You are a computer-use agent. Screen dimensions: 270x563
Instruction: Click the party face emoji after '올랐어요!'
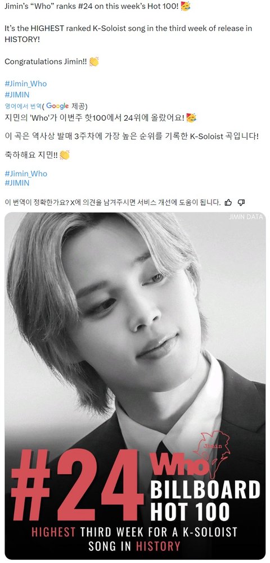point(192,117)
